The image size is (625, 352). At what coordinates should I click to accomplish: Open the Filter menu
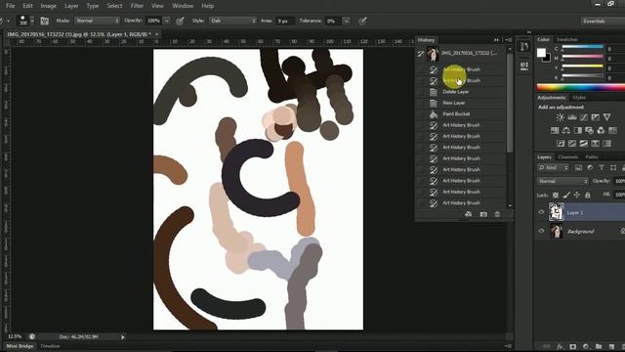click(x=137, y=6)
